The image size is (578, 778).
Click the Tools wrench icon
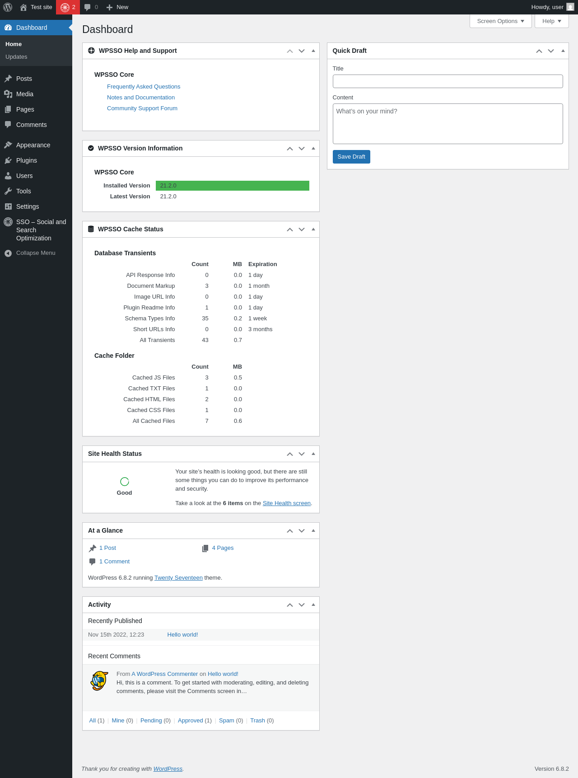click(x=8, y=191)
